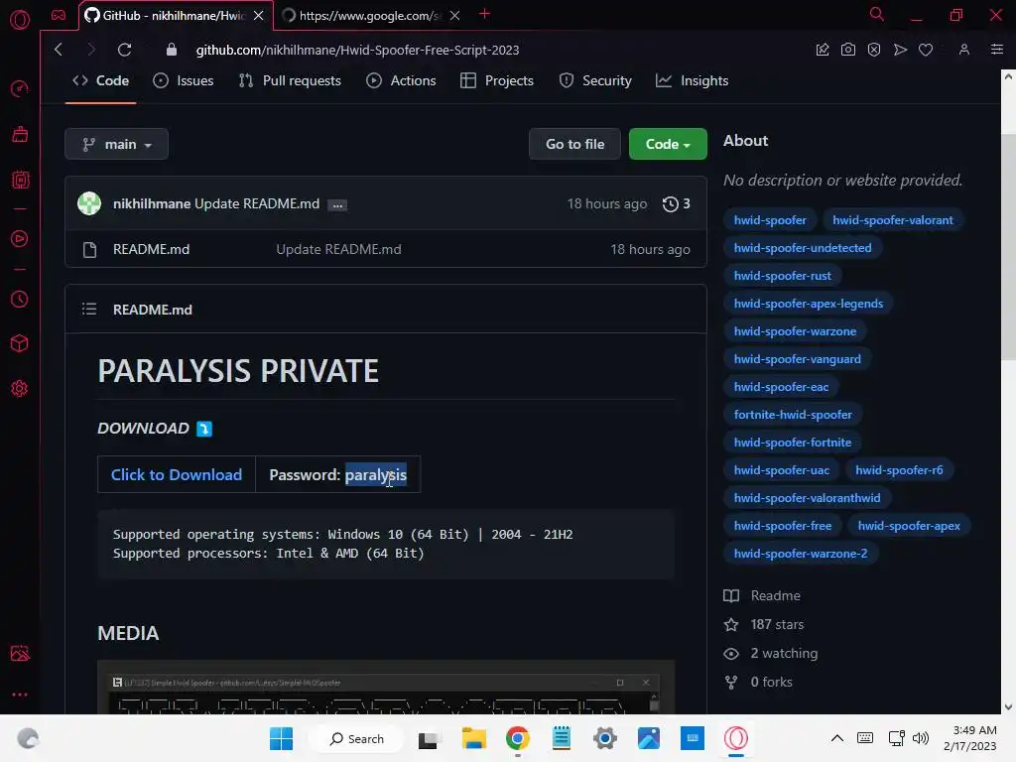View the 2 watching list
The width and height of the screenshot is (1016, 762).
click(x=770, y=653)
